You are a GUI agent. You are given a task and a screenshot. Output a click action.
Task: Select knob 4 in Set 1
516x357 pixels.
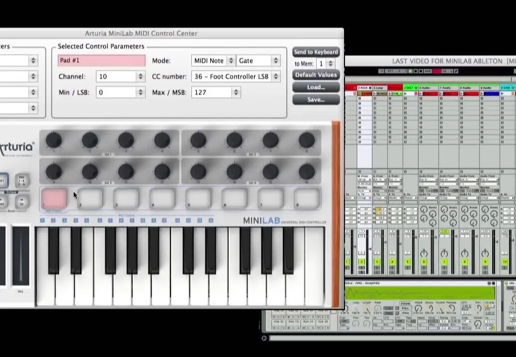(x=162, y=140)
